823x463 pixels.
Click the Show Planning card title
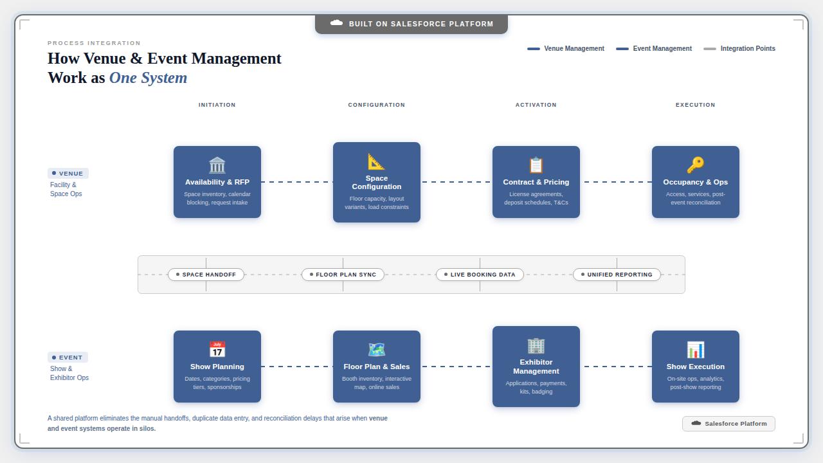[217, 367]
